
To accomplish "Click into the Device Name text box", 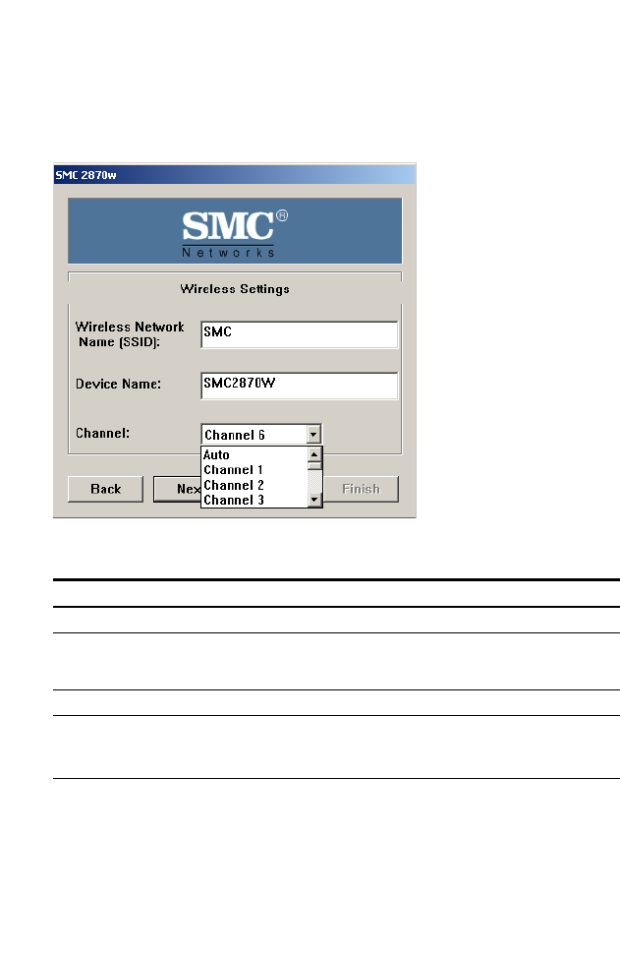I will [x=299, y=385].
